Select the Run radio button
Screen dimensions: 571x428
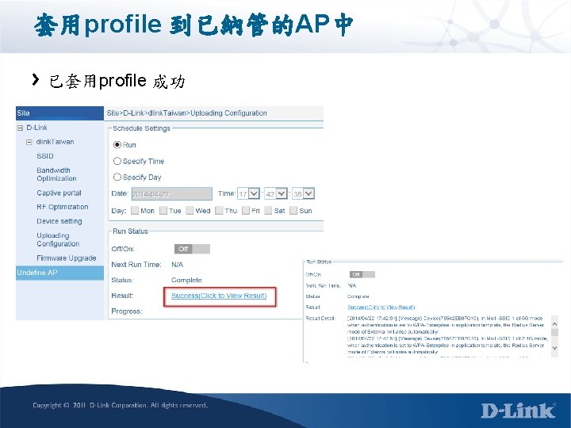(117, 145)
